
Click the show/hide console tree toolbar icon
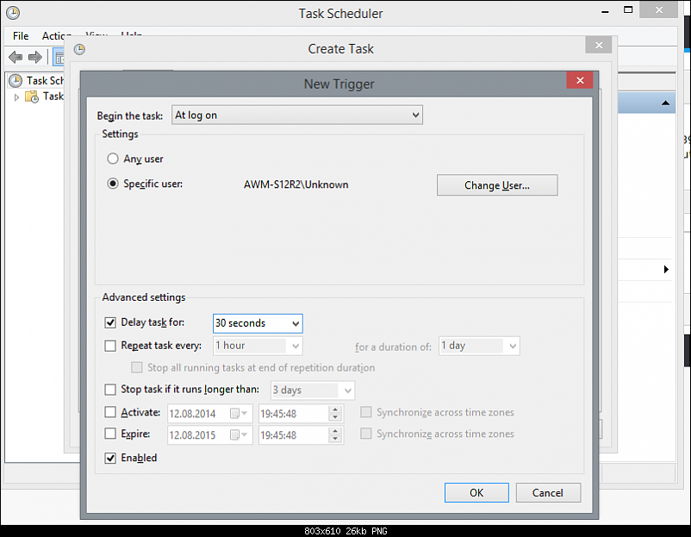coord(59,57)
